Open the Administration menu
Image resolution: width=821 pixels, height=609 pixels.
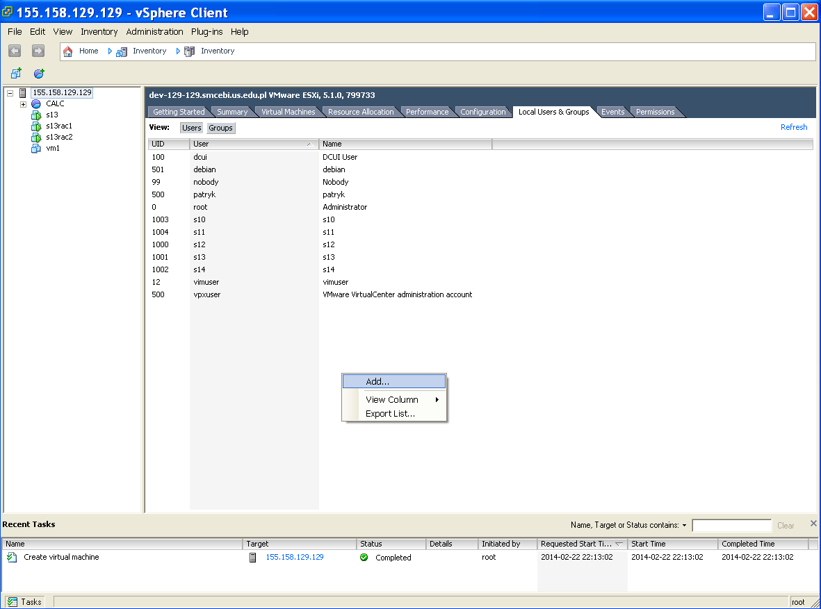154,32
